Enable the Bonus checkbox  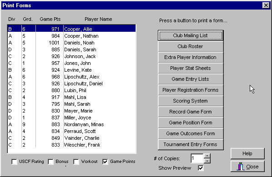(x=50, y=162)
